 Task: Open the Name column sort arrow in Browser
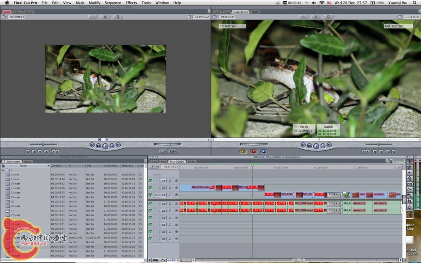[48, 165]
